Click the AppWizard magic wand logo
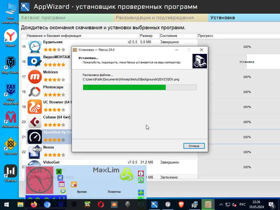 pyautogui.click(x=25, y=7)
